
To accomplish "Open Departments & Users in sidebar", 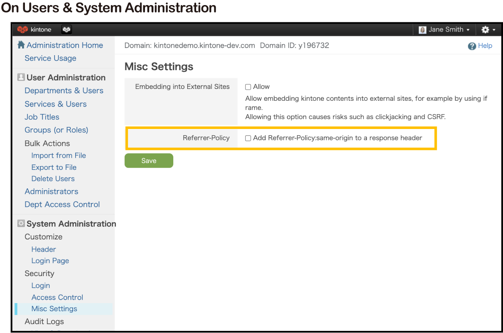I will pos(64,91).
